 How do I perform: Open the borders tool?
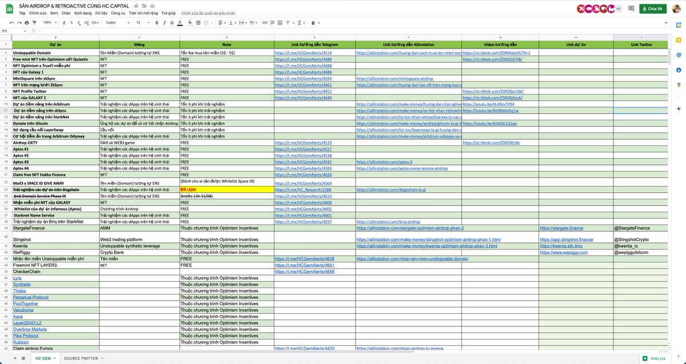point(198,23)
